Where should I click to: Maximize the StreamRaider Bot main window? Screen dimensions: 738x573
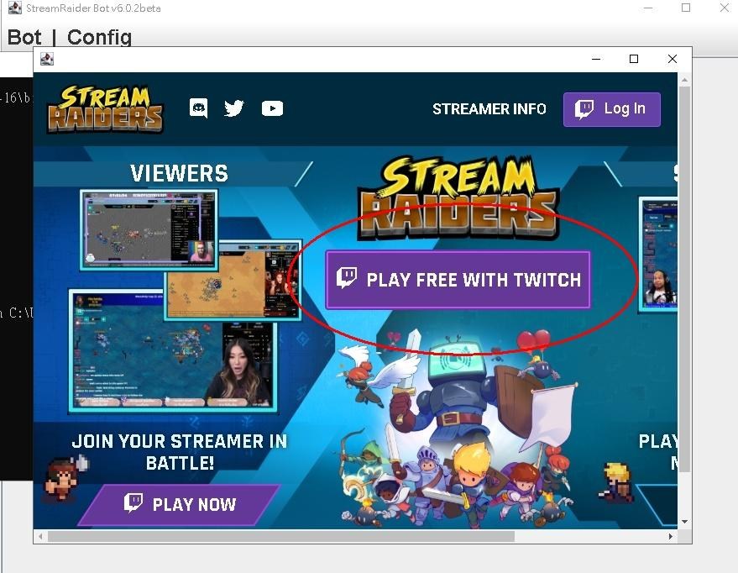(686, 8)
